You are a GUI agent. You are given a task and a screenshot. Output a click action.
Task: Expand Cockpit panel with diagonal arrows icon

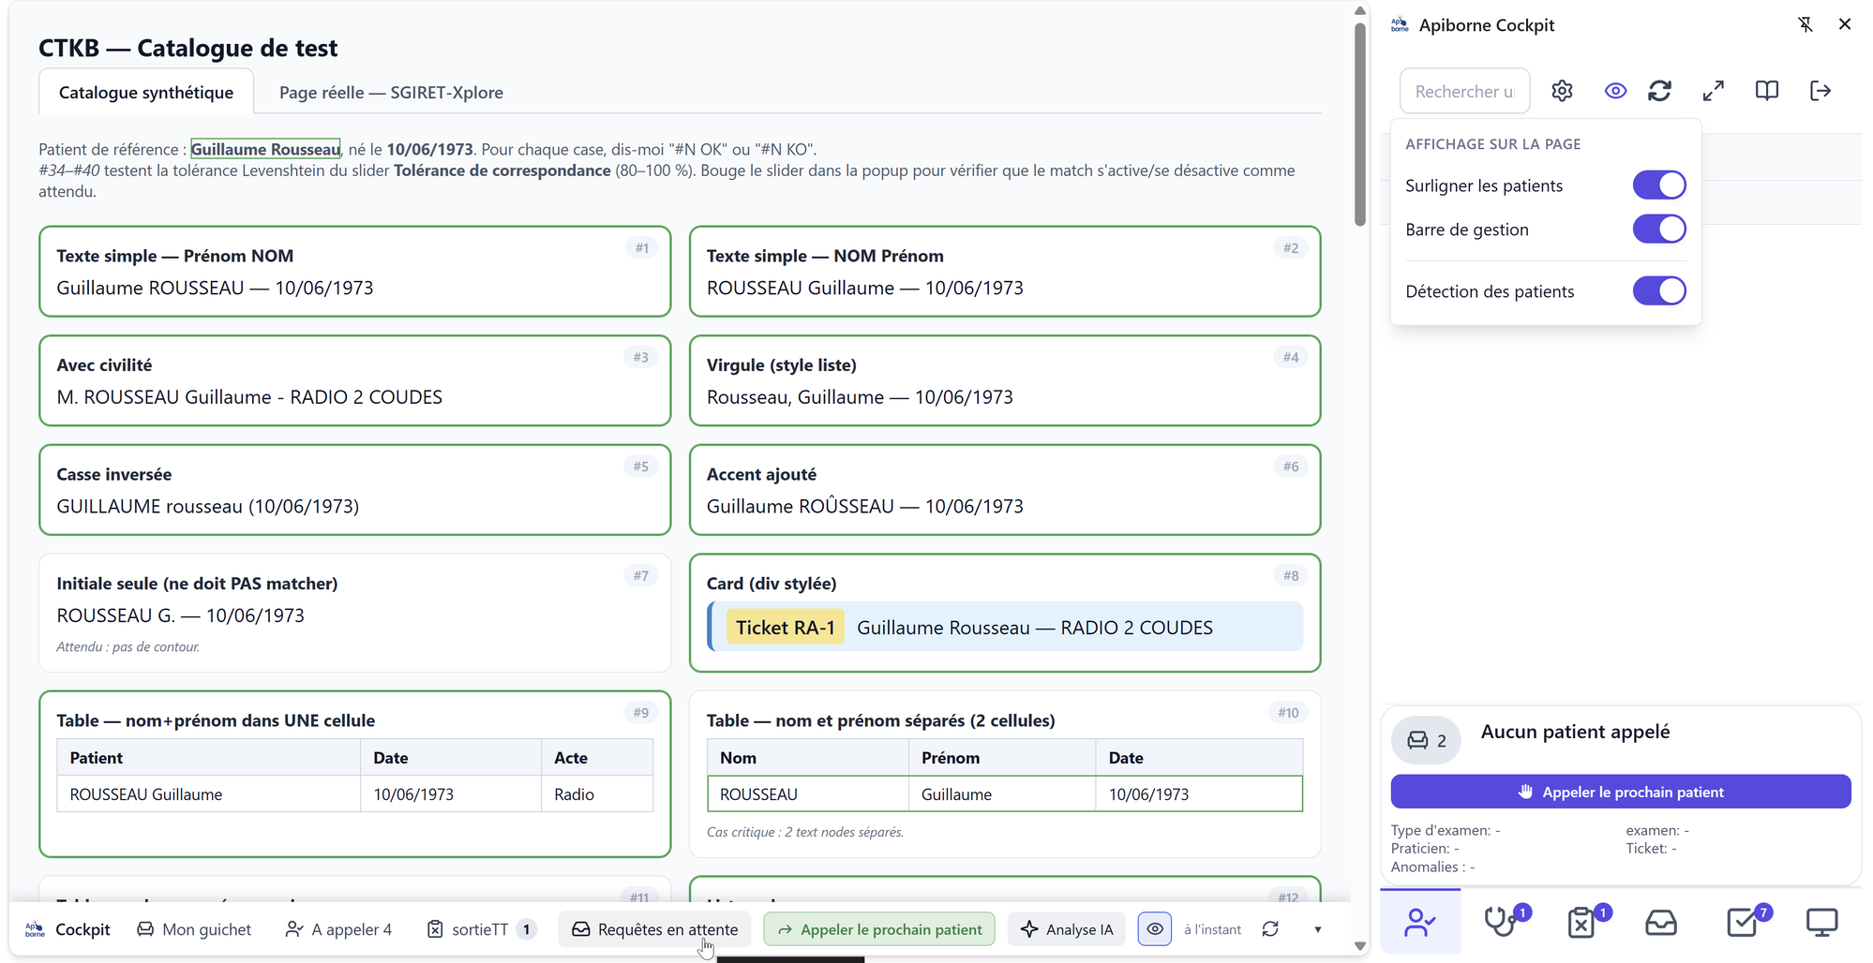tap(1714, 91)
